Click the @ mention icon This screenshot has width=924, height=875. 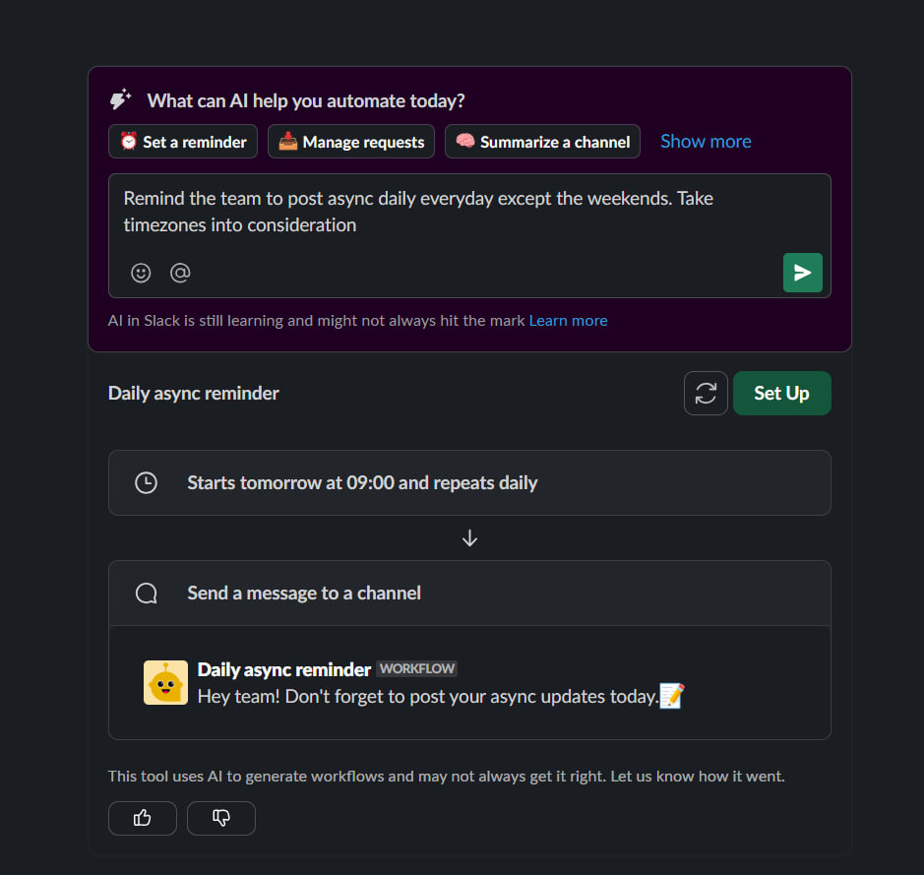[x=180, y=273]
